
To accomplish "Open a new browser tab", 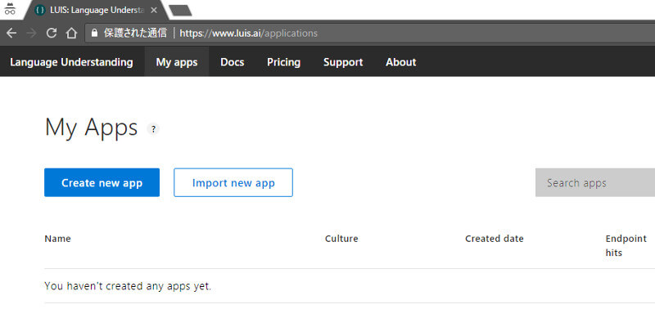I will (x=180, y=11).
